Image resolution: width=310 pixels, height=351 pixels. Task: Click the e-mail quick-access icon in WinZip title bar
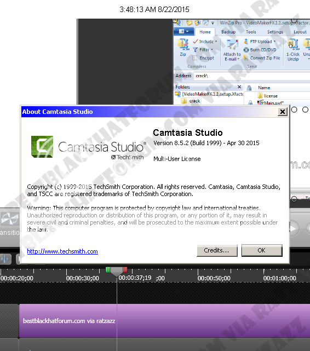click(x=205, y=22)
